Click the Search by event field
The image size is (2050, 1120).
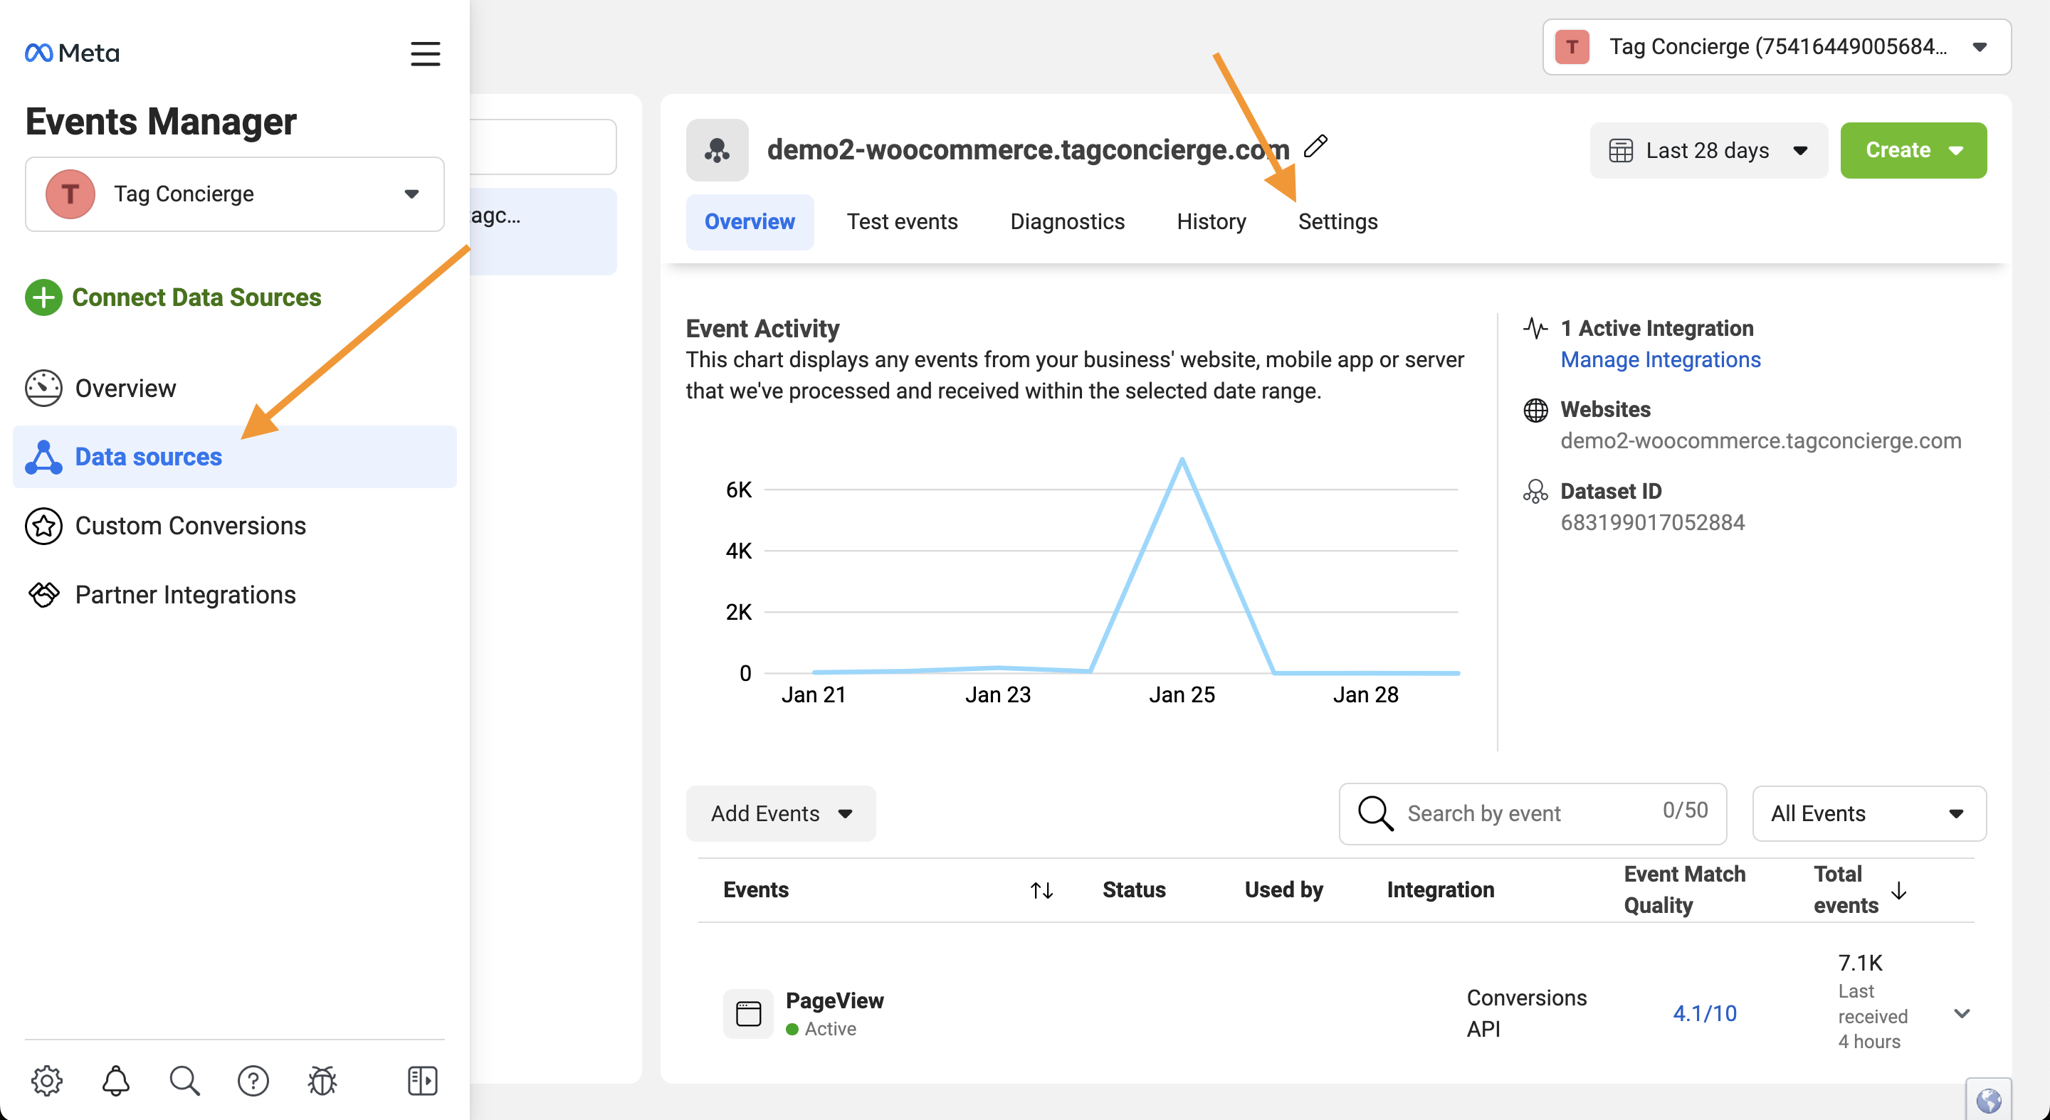point(1533,813)
